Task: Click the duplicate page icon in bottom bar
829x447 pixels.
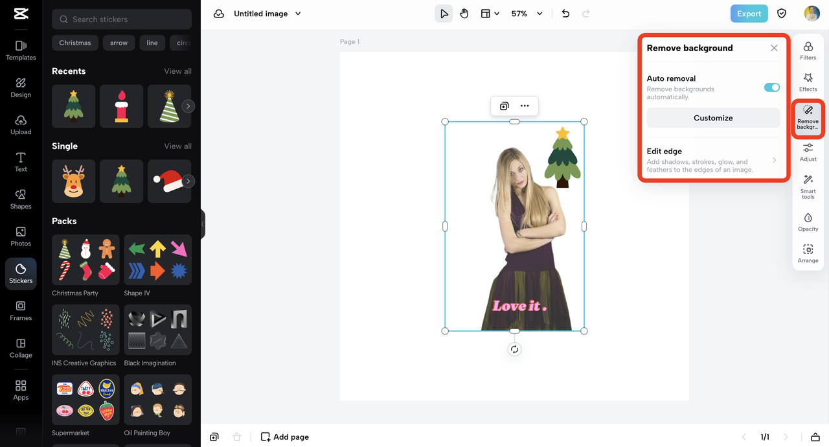Action: click(x=214, y=437)
